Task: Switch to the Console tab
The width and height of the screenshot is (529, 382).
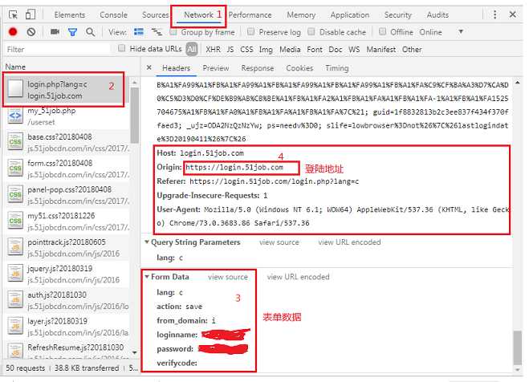Action: (x=113, y=14)
